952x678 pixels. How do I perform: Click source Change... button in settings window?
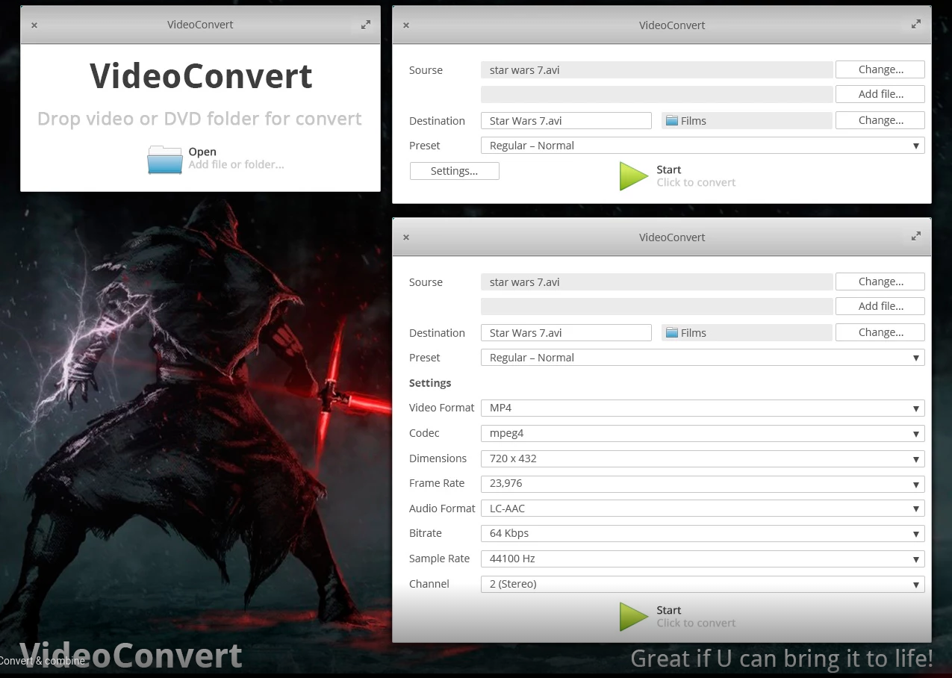(880, 282)
